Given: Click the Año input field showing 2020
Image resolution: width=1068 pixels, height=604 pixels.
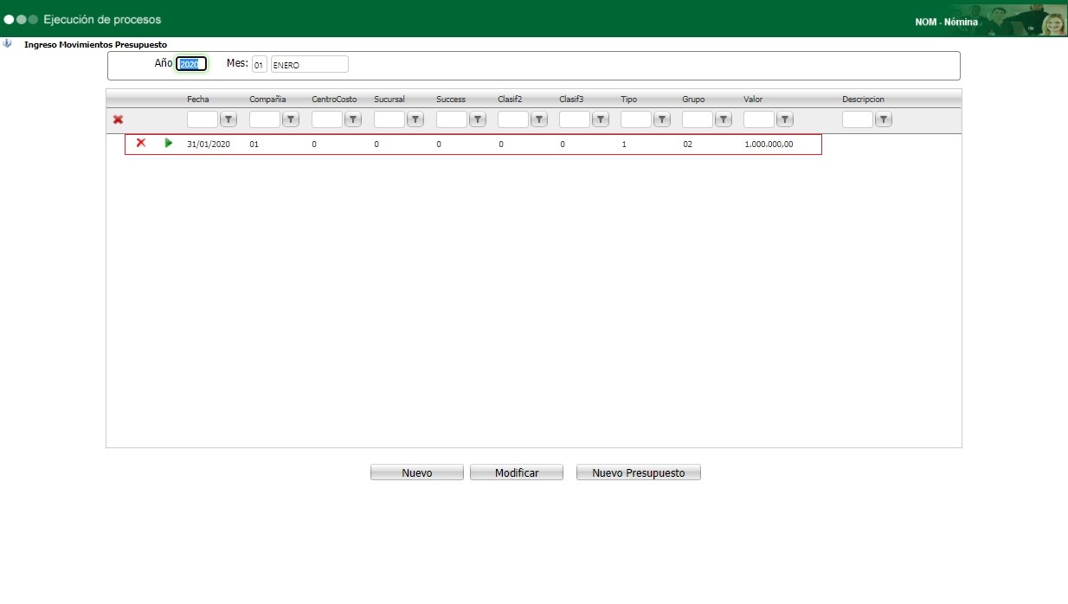Looking at the screenshot, I should pyautogui.click(x=191, y=64).
